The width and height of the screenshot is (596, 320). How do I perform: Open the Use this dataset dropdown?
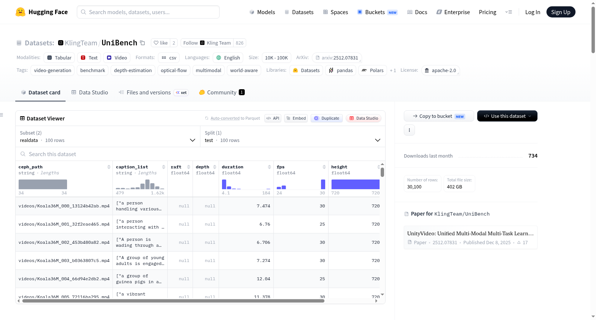[x=507, y=116]
